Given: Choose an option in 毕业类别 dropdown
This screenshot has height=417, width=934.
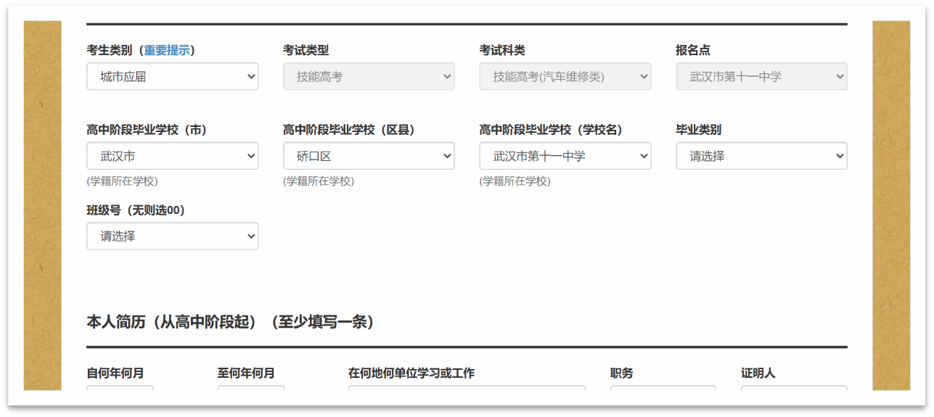Looking at the screenshot, I should pyautogui.click(x=761, y=156).
